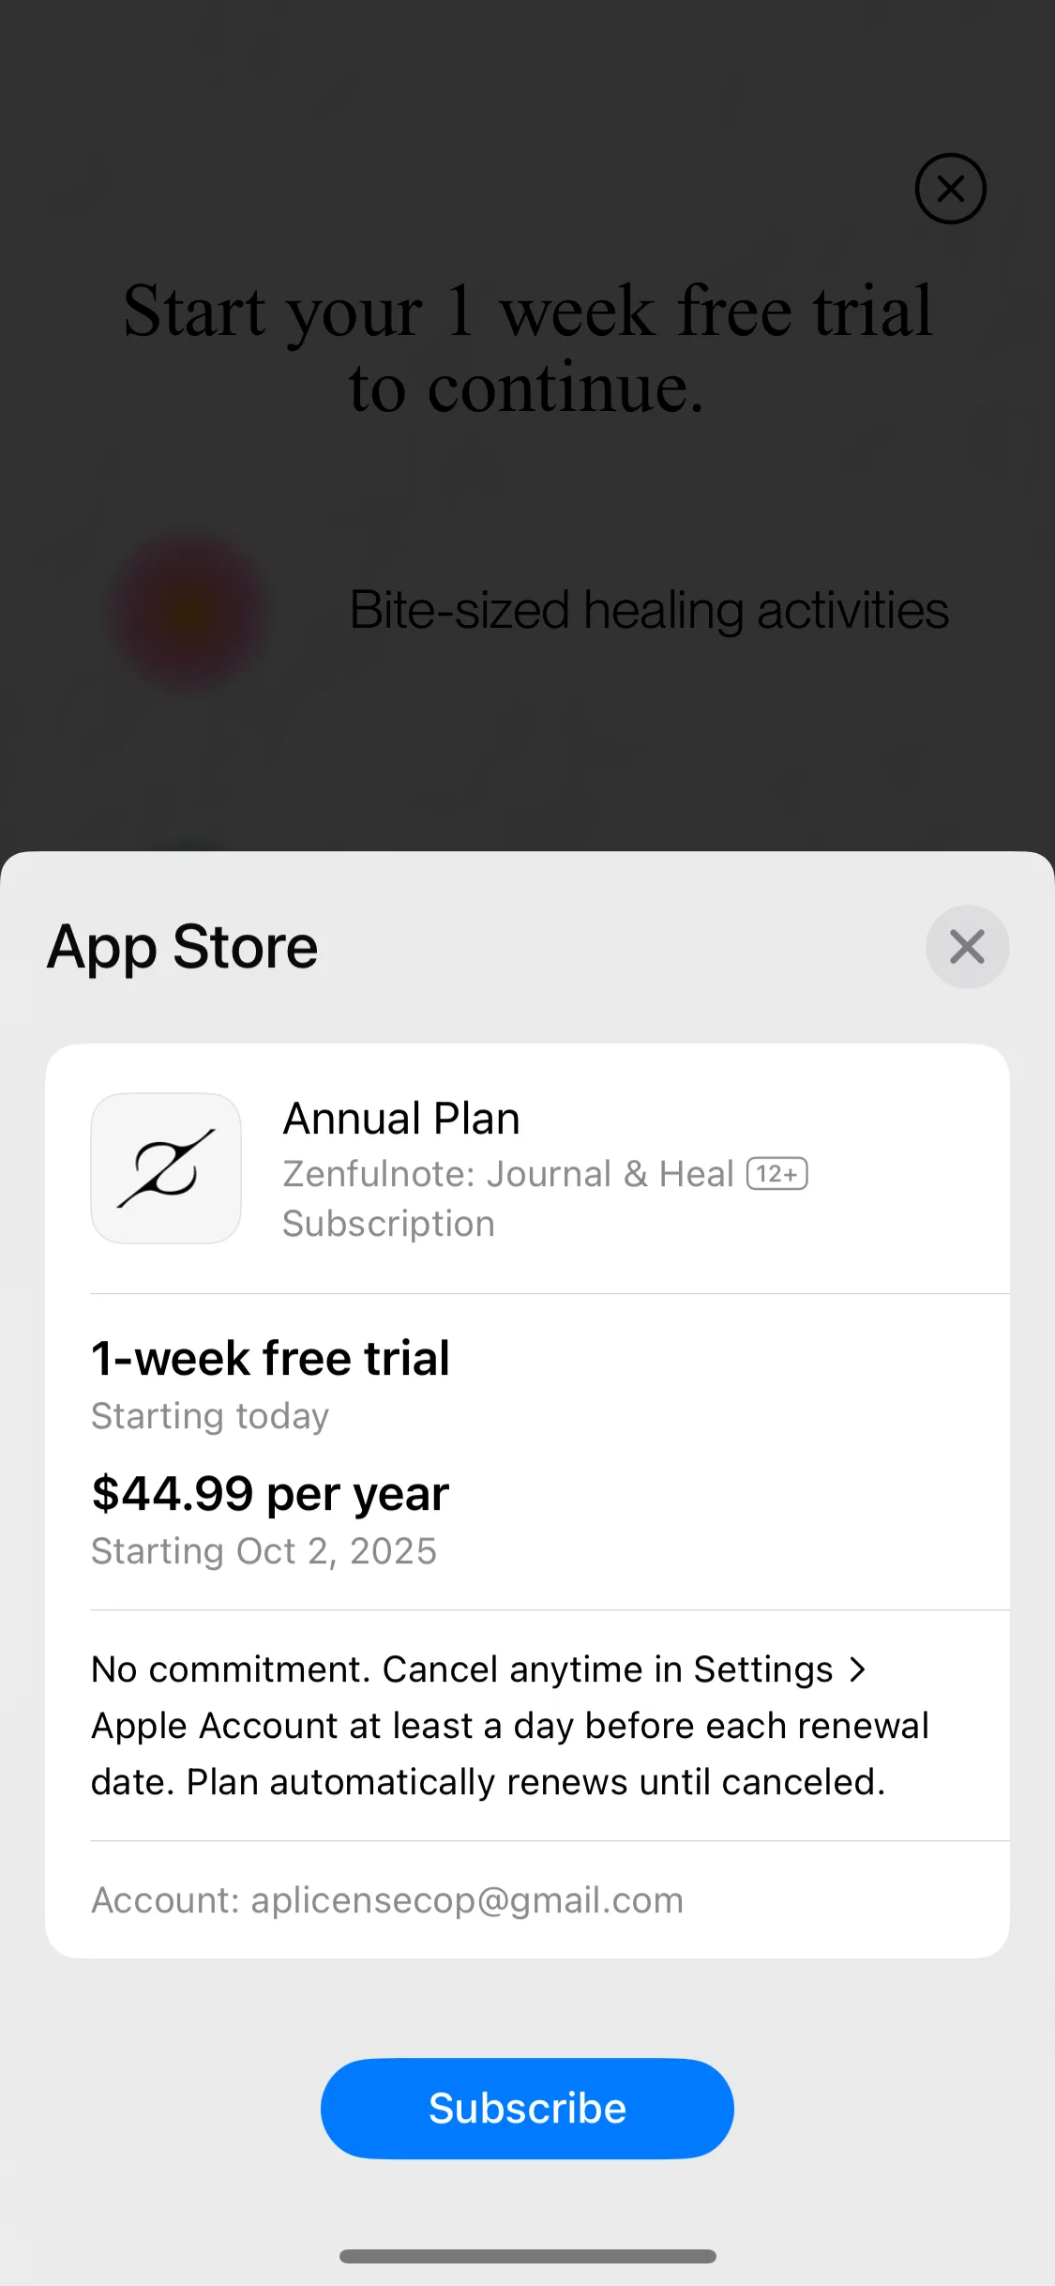Tap the Zenfulnote app icon

click(x=166, y=1168)
